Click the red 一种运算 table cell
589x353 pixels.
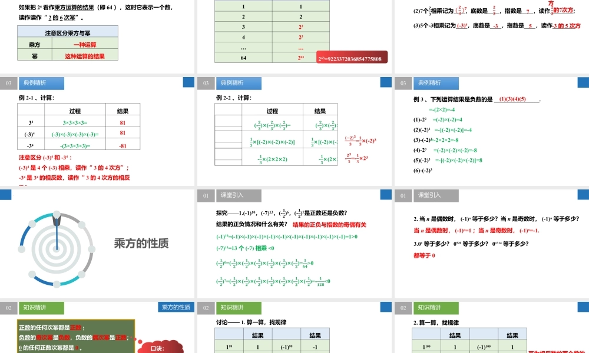85,44
